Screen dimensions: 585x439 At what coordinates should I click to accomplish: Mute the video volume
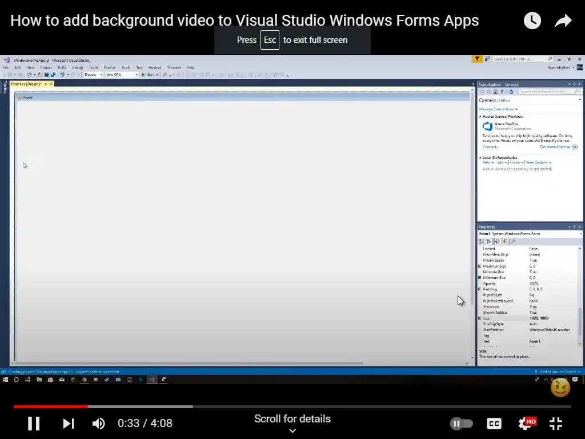(x=98, y=424)
